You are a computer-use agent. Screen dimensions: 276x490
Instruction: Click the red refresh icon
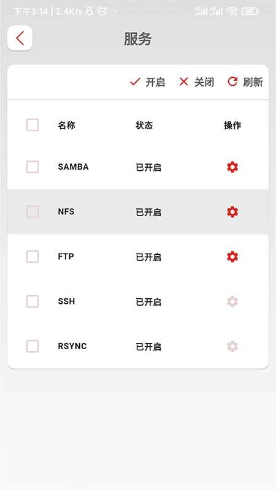pos(232,82)
